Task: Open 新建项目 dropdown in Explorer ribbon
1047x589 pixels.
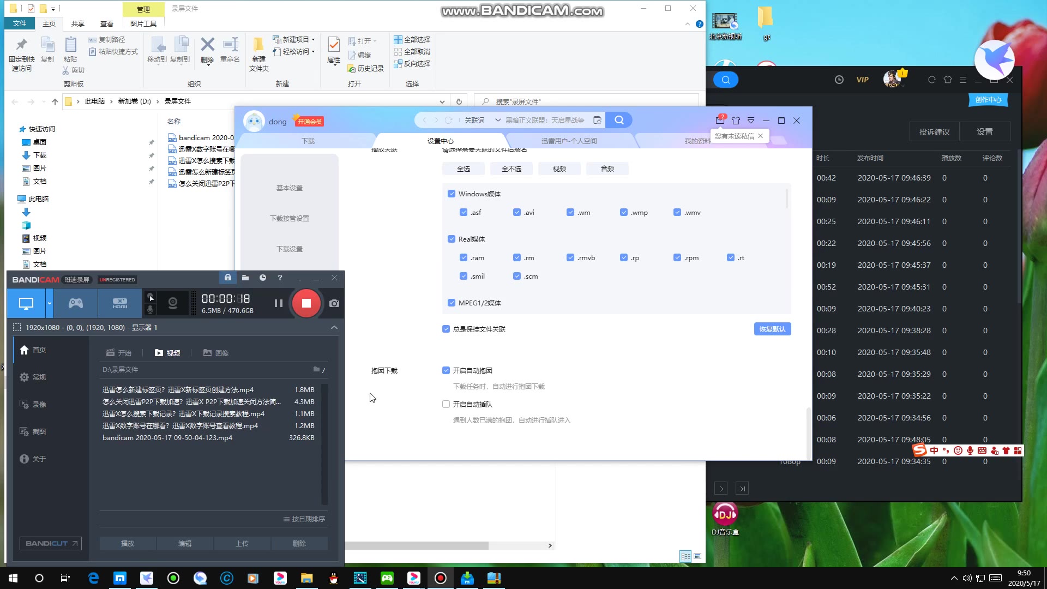Action: [x=294, y=39]
